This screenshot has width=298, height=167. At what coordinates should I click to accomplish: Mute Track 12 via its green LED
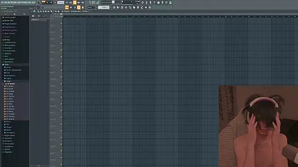point(61,97)
